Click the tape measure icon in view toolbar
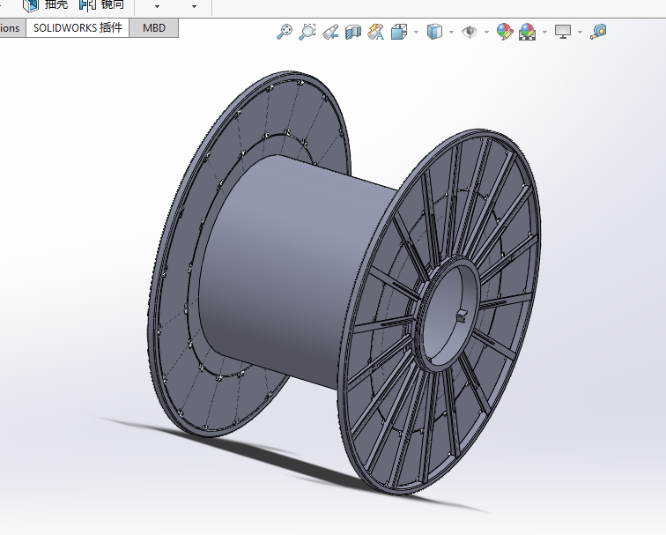 [x=599, y=33]
